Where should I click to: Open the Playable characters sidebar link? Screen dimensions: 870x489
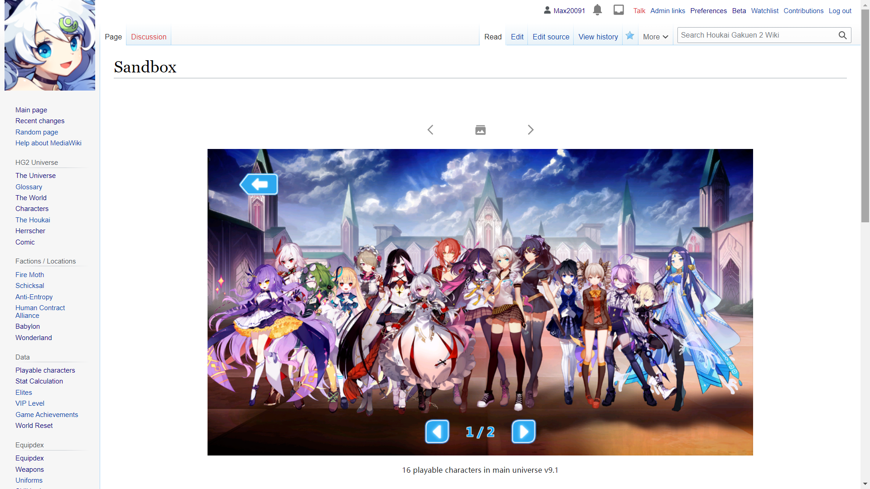click(x=45, y=370)
